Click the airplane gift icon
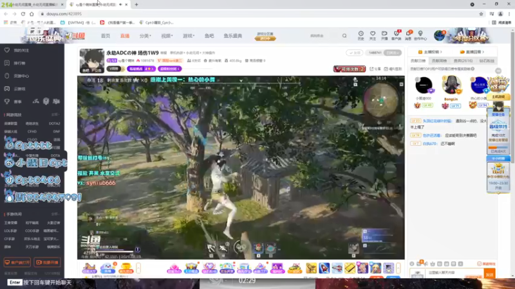The width and height of the screenshot is (515, 289). pyautogui.click(x=337, y=268)
